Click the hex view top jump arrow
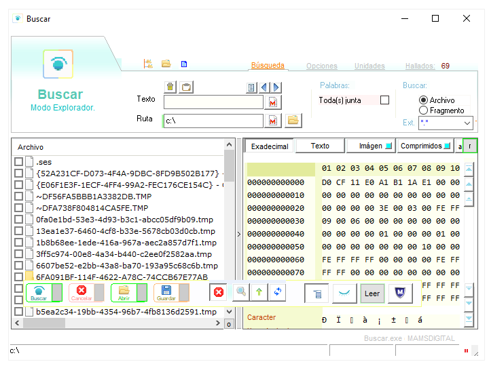Screen dimensions: 489x366 [x=469, y=169]
